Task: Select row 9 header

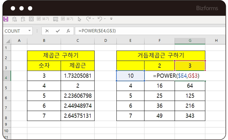Action: coord(7,124)
